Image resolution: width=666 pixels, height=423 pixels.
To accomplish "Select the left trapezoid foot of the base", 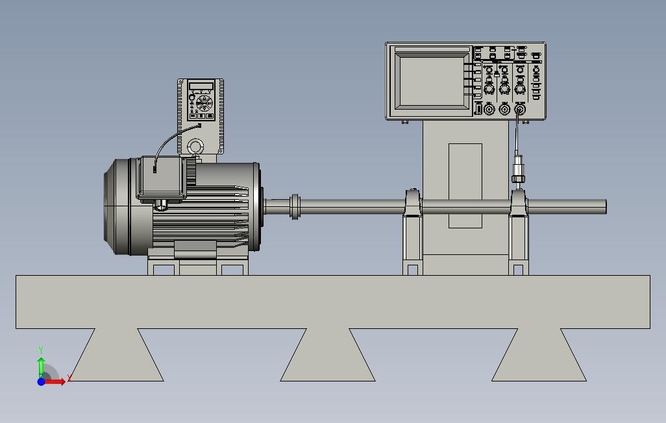I will coord(116,355).
